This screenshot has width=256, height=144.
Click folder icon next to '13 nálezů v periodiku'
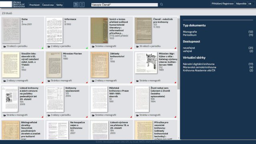[4, 46]
